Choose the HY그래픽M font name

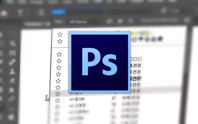79,112
